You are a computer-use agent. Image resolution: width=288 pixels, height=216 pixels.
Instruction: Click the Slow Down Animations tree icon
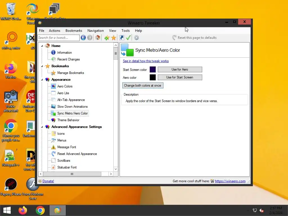(x=53, y=107)
